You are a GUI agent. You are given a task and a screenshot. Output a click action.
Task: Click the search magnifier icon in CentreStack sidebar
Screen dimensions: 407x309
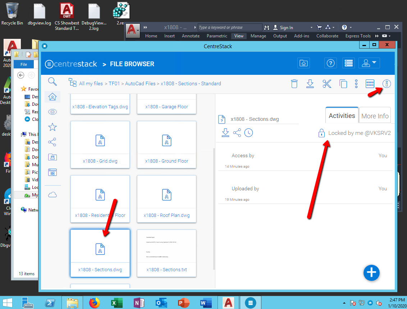click(52, 82)
